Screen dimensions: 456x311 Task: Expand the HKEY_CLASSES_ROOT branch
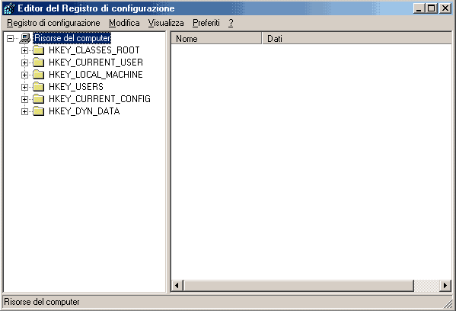click(x=24, y=50)
